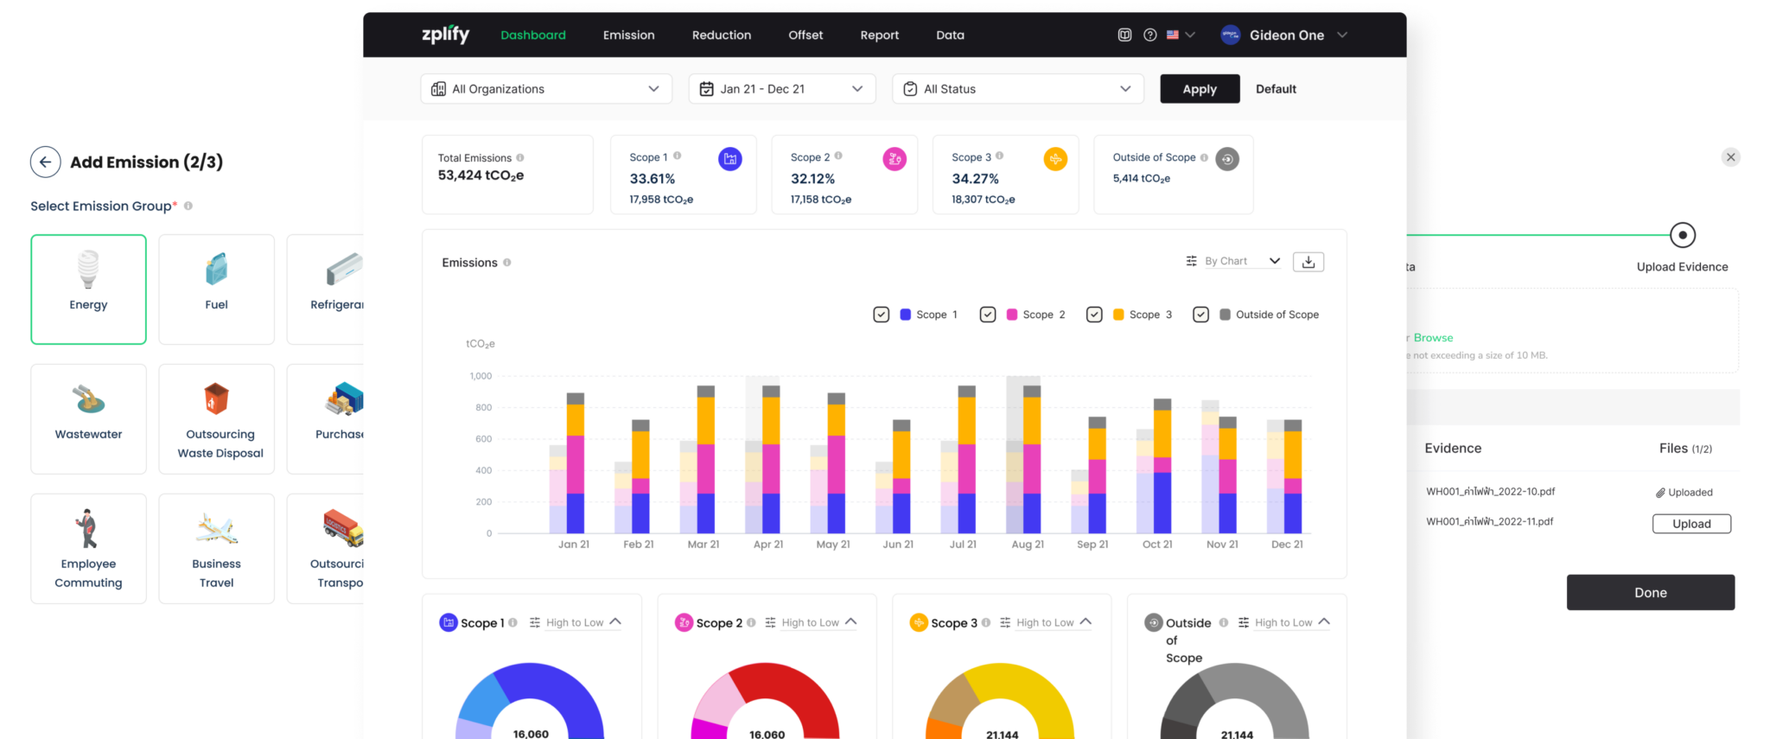Open the Data menu

coord(950,35)
